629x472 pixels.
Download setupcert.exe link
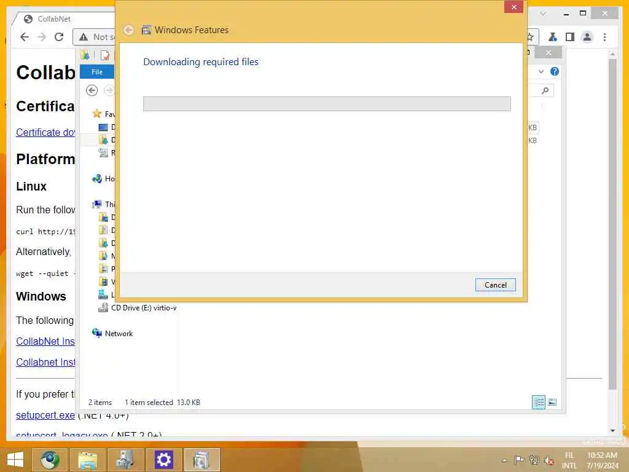coord(45,415)
